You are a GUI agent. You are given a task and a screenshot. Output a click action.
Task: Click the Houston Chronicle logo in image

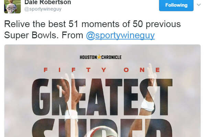[101, 57]
